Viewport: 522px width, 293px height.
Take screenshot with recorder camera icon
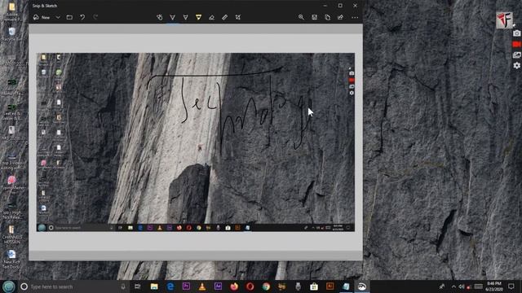pos(516,33)
